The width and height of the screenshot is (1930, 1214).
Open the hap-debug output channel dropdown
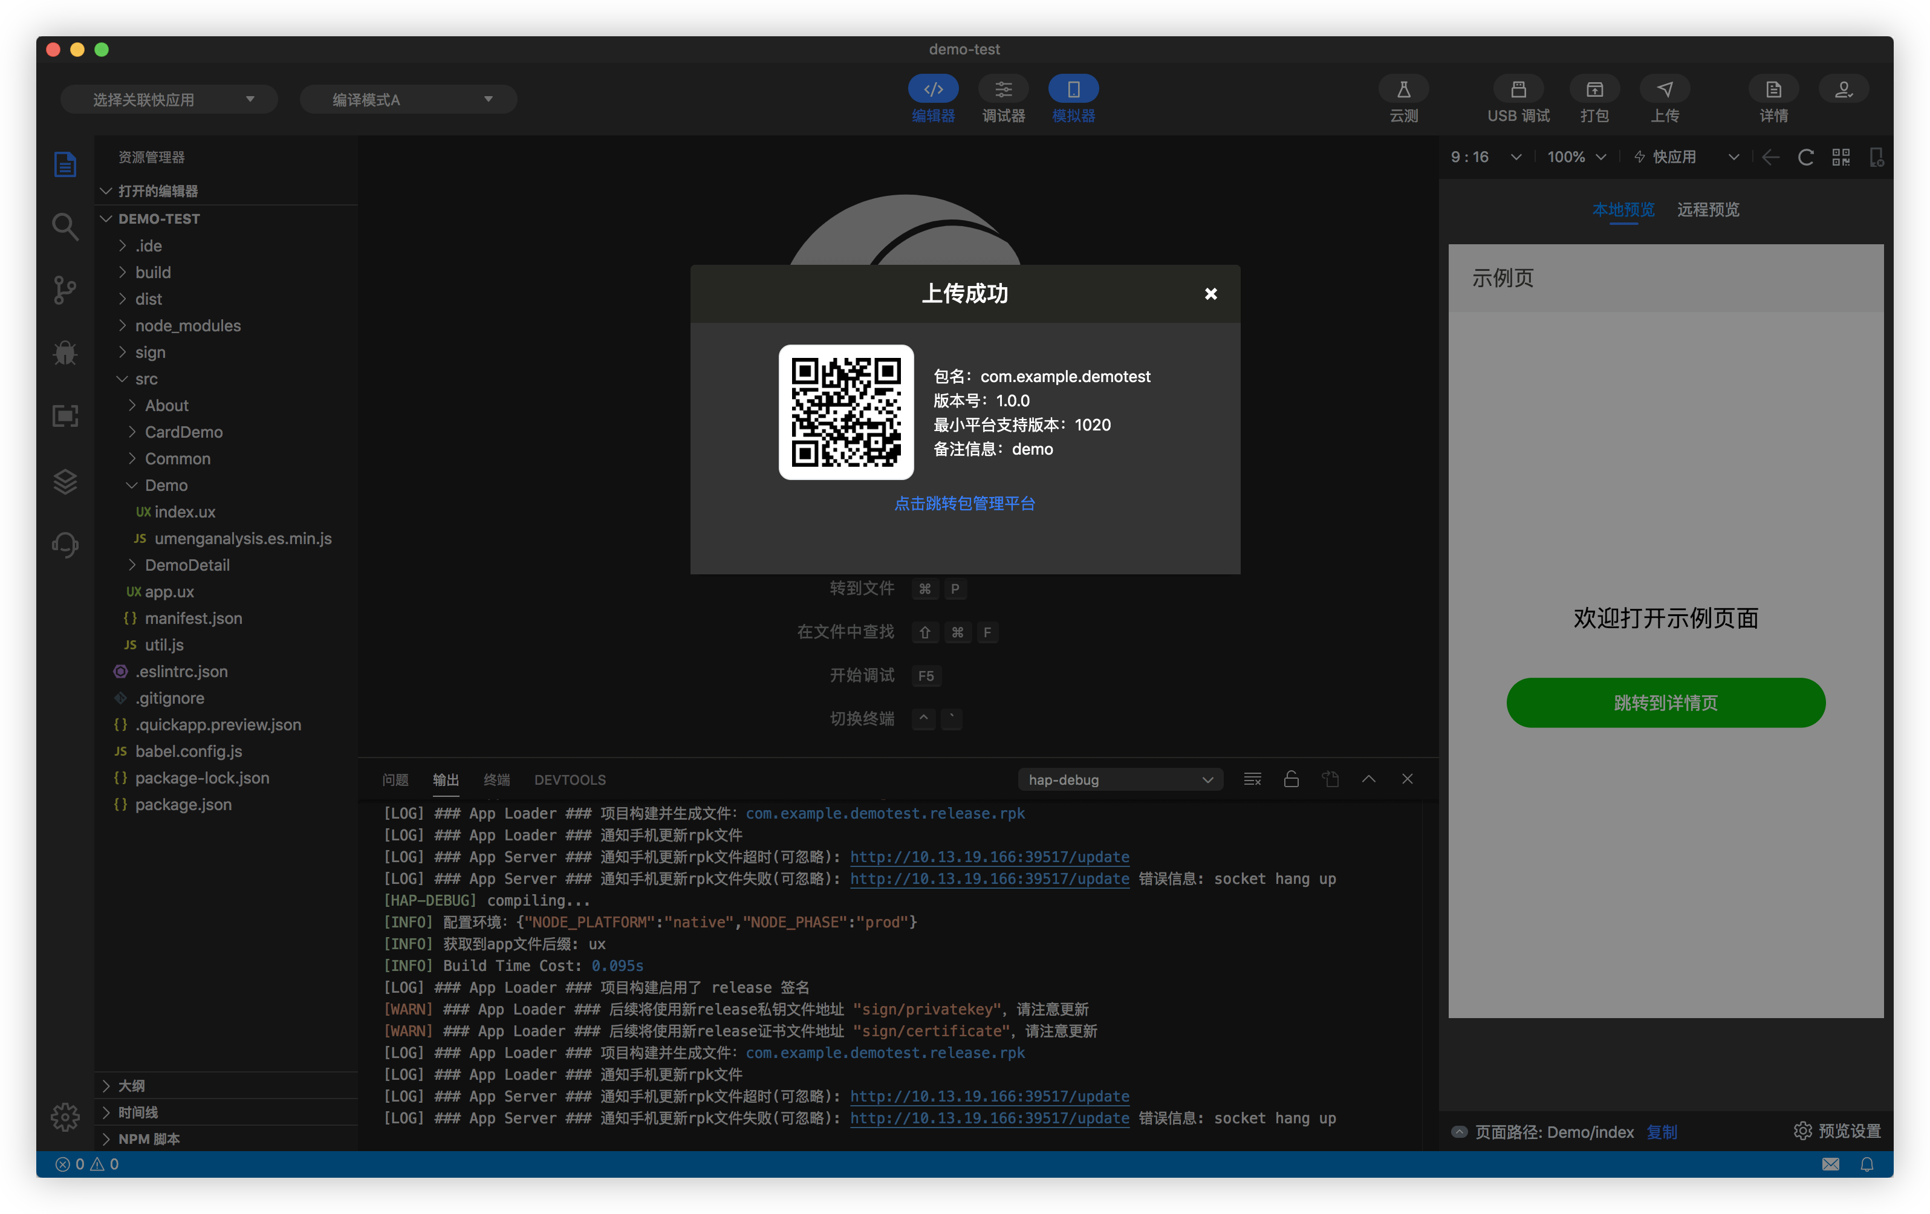tap(1120, 780)
